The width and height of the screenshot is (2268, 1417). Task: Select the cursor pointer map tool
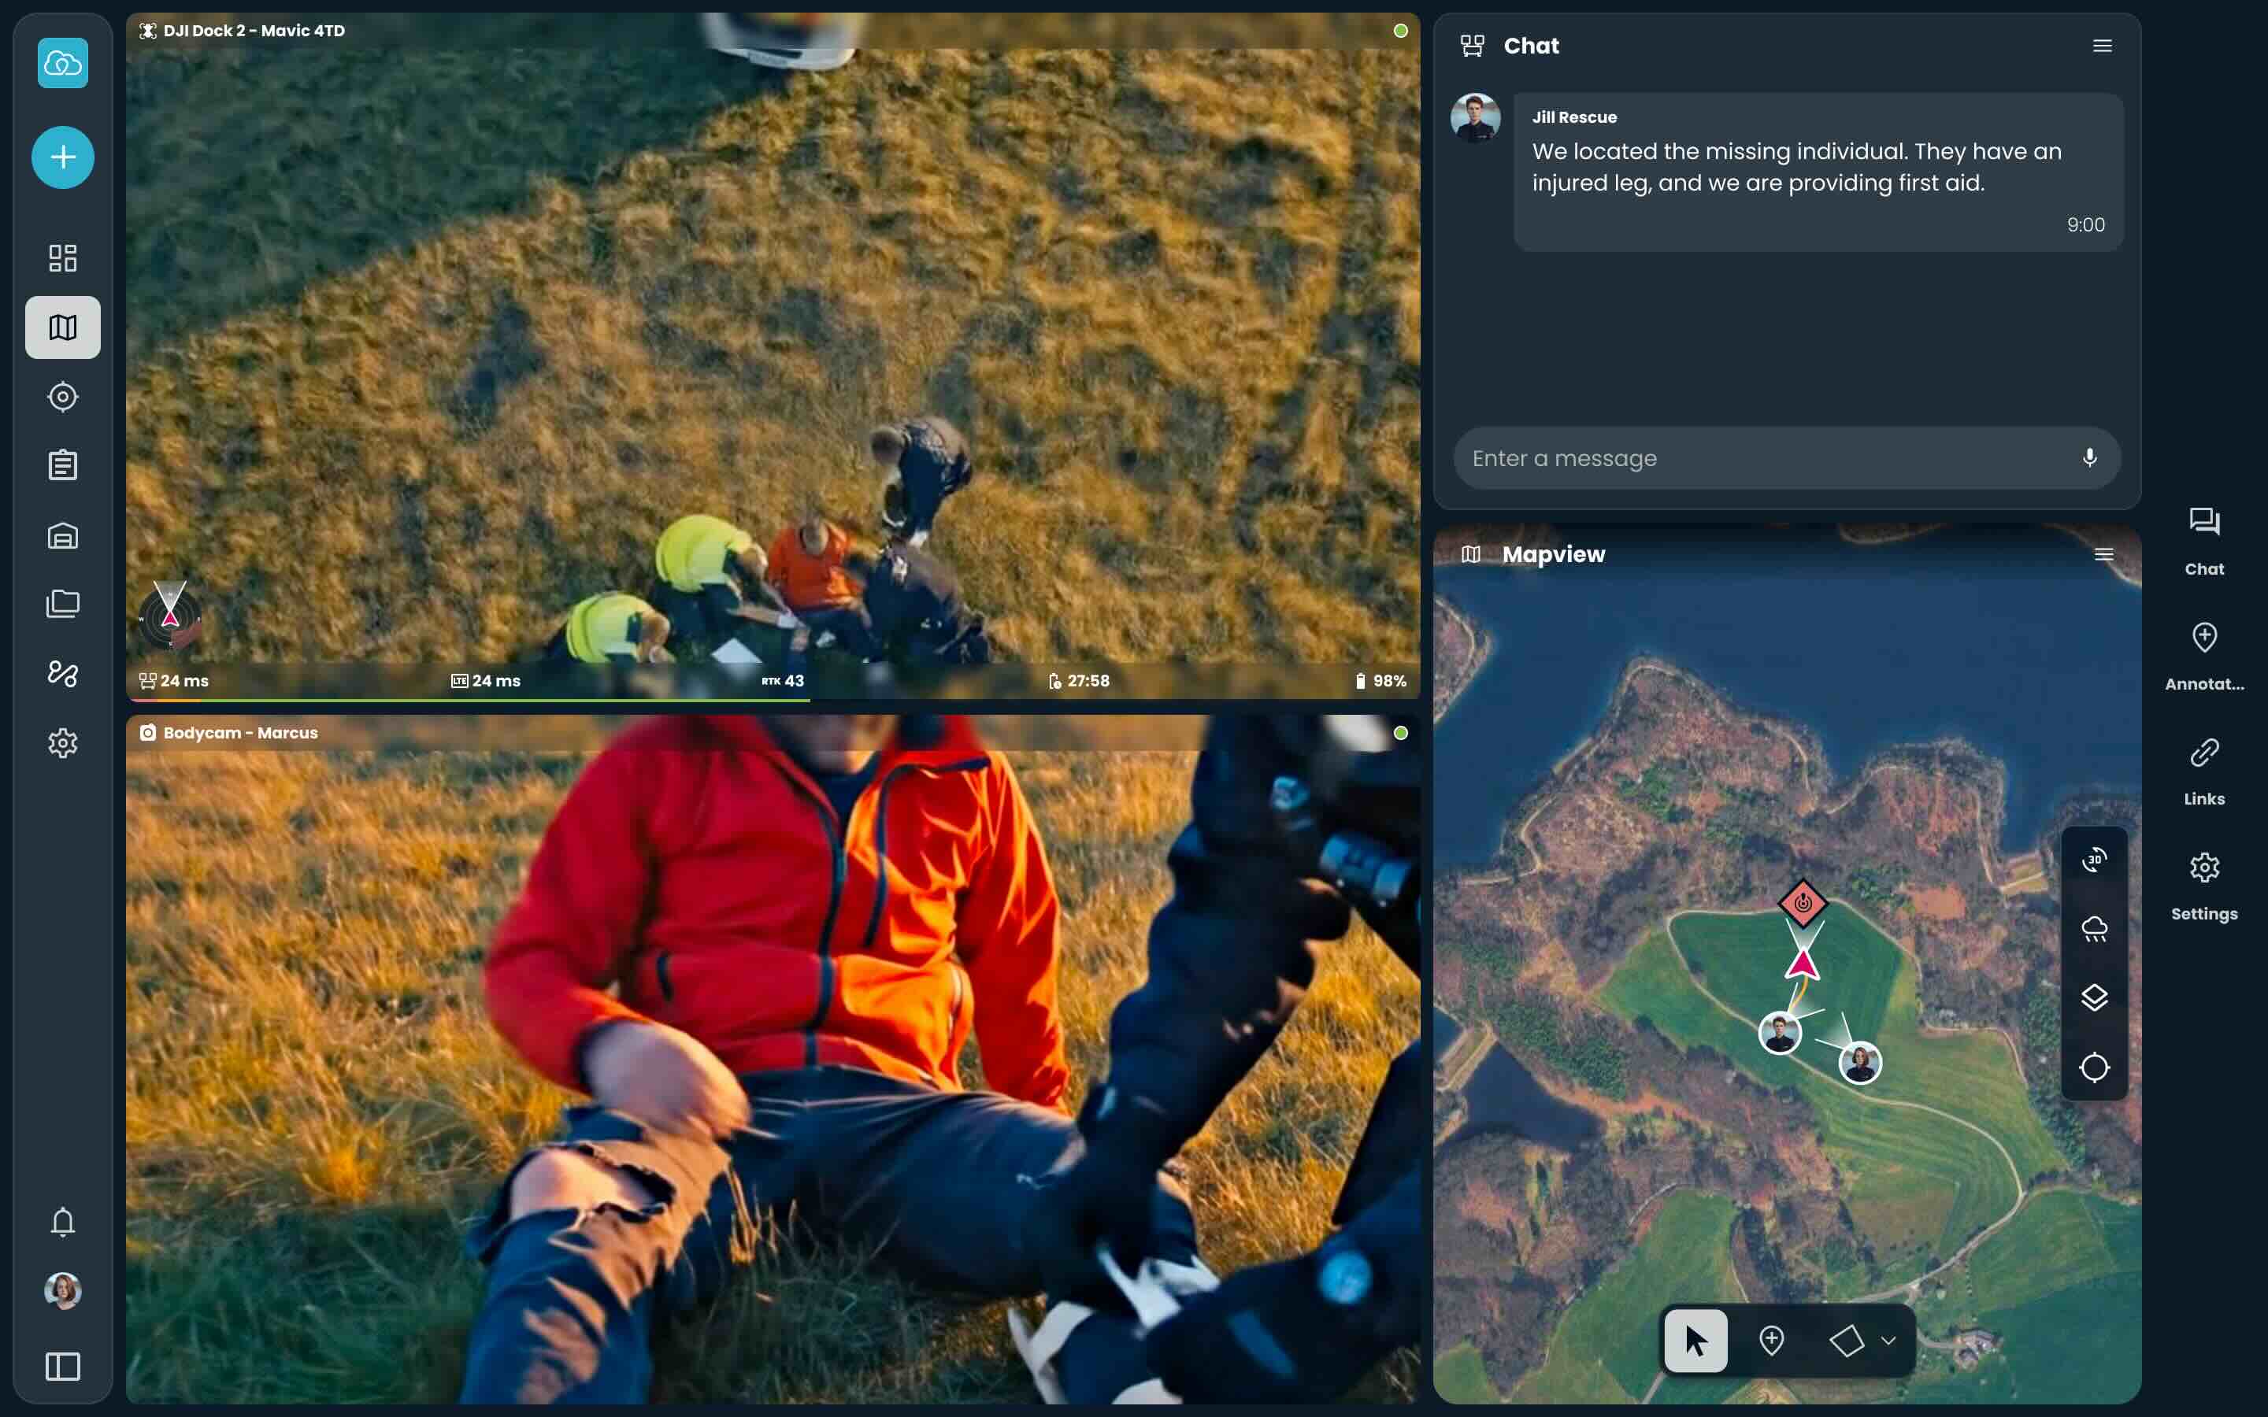click(1696, 1341)
